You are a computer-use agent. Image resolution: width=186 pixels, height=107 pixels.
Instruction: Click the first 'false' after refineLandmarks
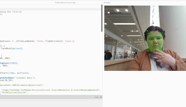[x=40, y=41]
